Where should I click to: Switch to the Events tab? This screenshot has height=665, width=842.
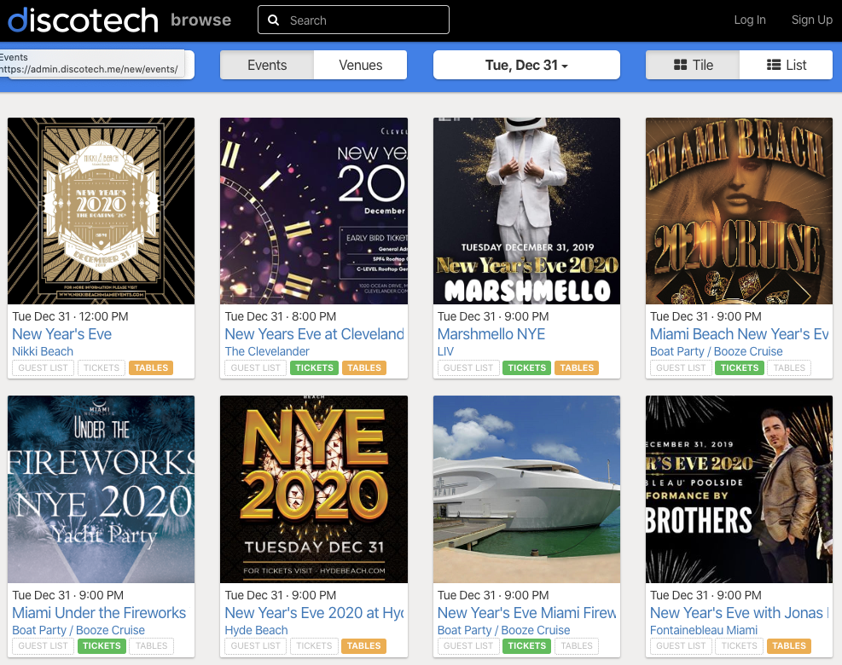tap(267, 65)
